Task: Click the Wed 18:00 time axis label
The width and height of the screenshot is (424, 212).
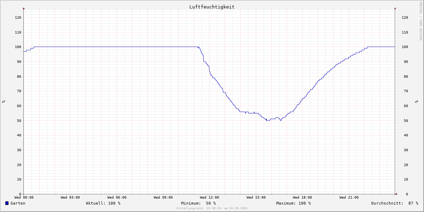Action: pos(302,198)
